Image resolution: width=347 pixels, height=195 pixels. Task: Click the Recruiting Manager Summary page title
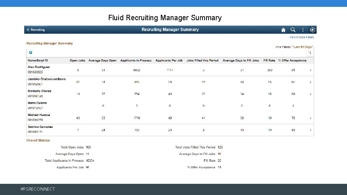170,30
